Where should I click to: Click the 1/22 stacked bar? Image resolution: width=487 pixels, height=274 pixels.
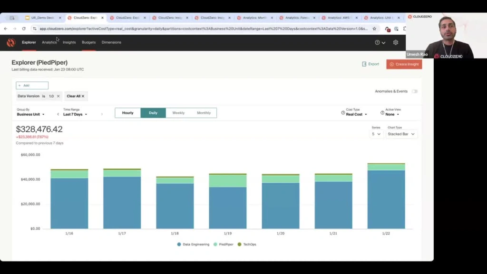(x=386, y=196)
